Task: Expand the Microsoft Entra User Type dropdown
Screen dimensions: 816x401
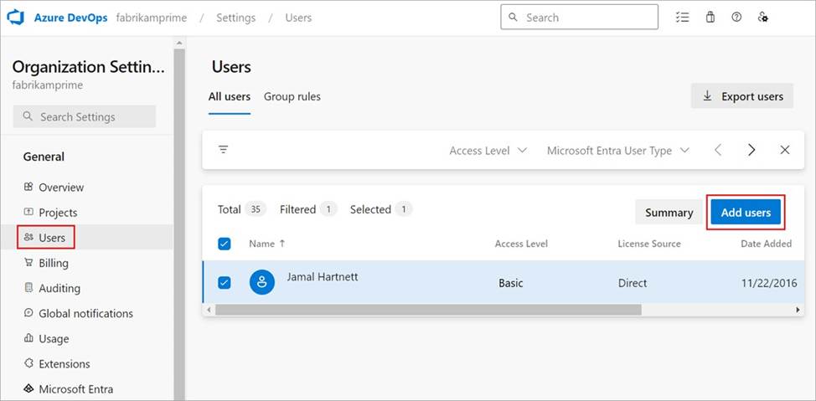Action: (618, 151)
